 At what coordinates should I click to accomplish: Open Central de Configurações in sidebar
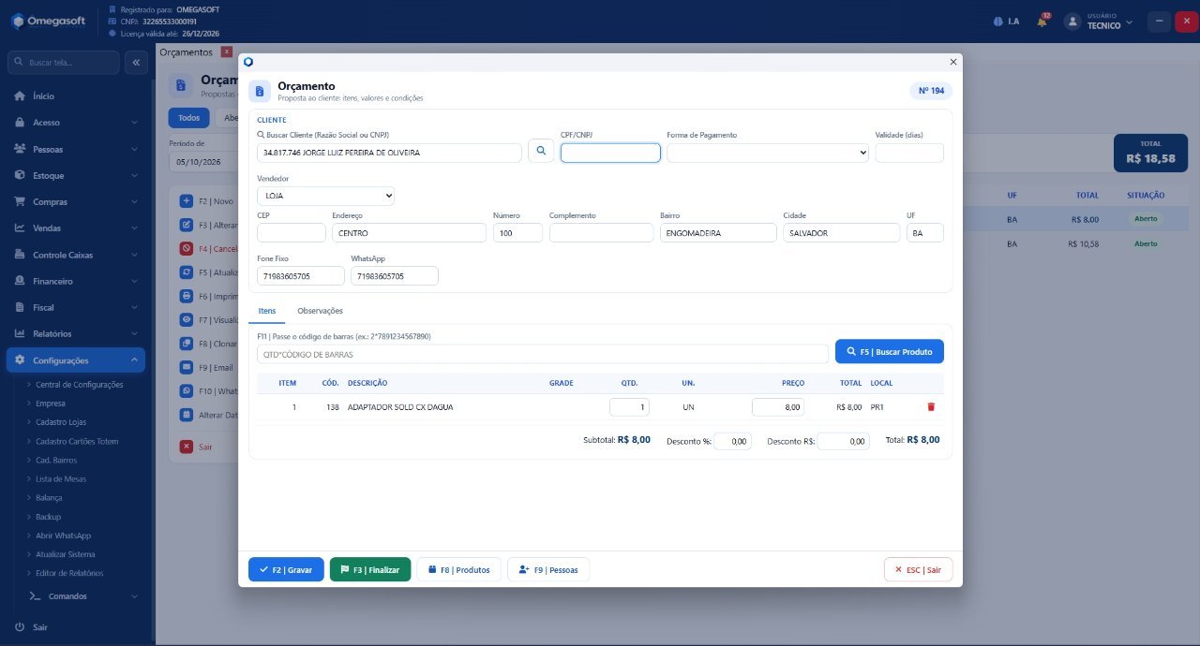tap(80, 385)
